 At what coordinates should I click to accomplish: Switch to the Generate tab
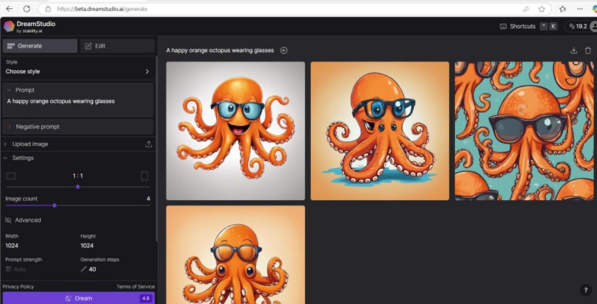point(39,46)
